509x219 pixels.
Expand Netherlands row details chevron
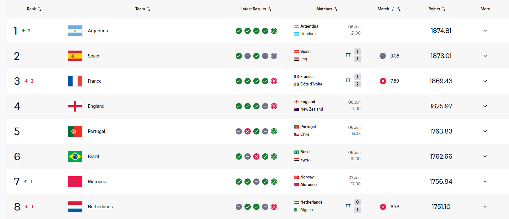pyautogui.click(x=485, y=207)
